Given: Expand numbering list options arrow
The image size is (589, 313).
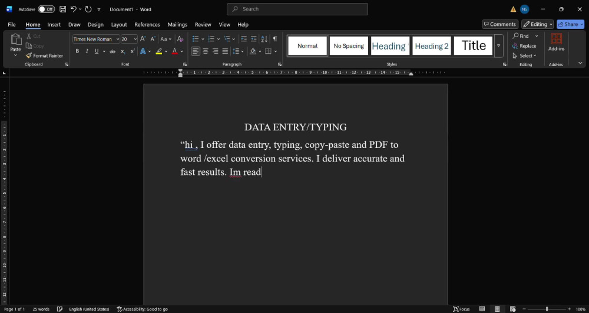Looking at the screenshot, I should (219, 39).
